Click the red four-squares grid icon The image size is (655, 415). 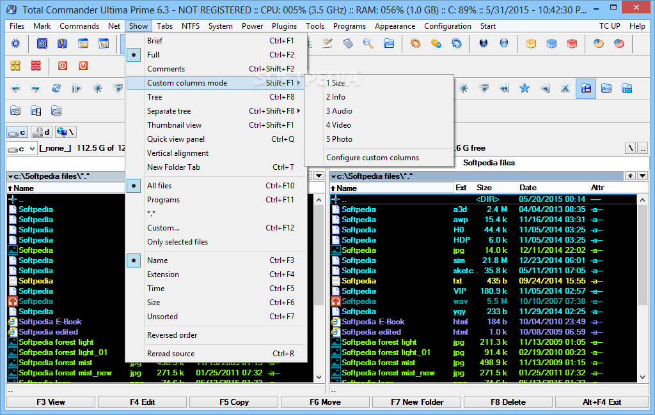pyautogui.click(x=36, y=66)
